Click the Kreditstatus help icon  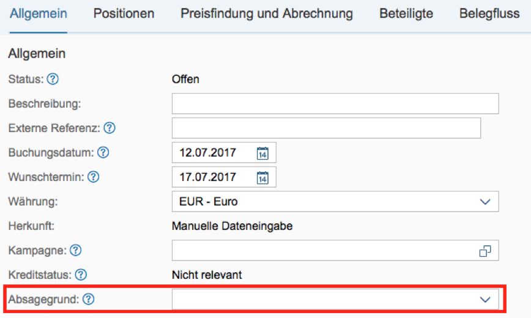81,275
